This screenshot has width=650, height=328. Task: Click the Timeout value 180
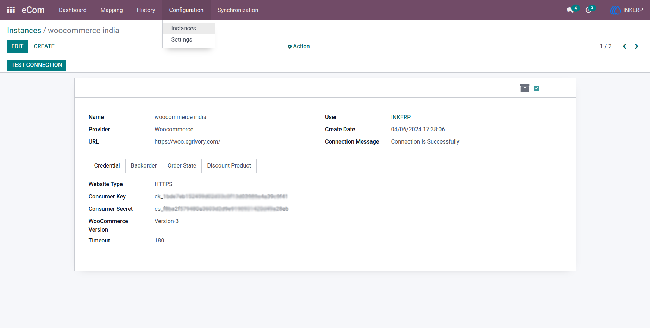click(x=160, y=241)
